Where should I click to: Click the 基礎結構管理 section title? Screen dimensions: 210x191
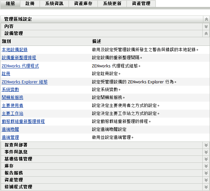pos(18,159)
